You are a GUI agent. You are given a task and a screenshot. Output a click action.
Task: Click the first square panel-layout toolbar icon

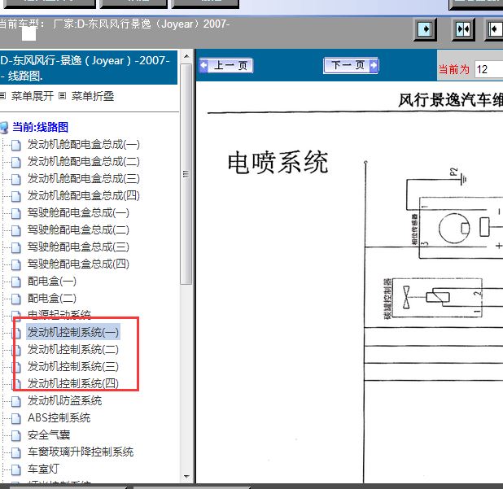[x=426, y=29]
